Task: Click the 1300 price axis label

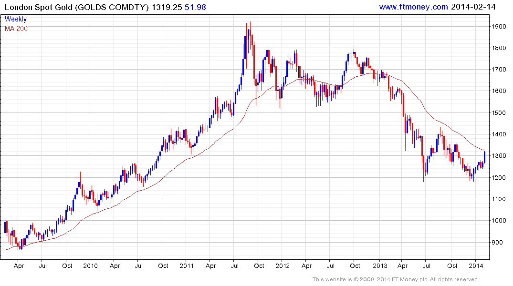Action: [x=499, y=156]
